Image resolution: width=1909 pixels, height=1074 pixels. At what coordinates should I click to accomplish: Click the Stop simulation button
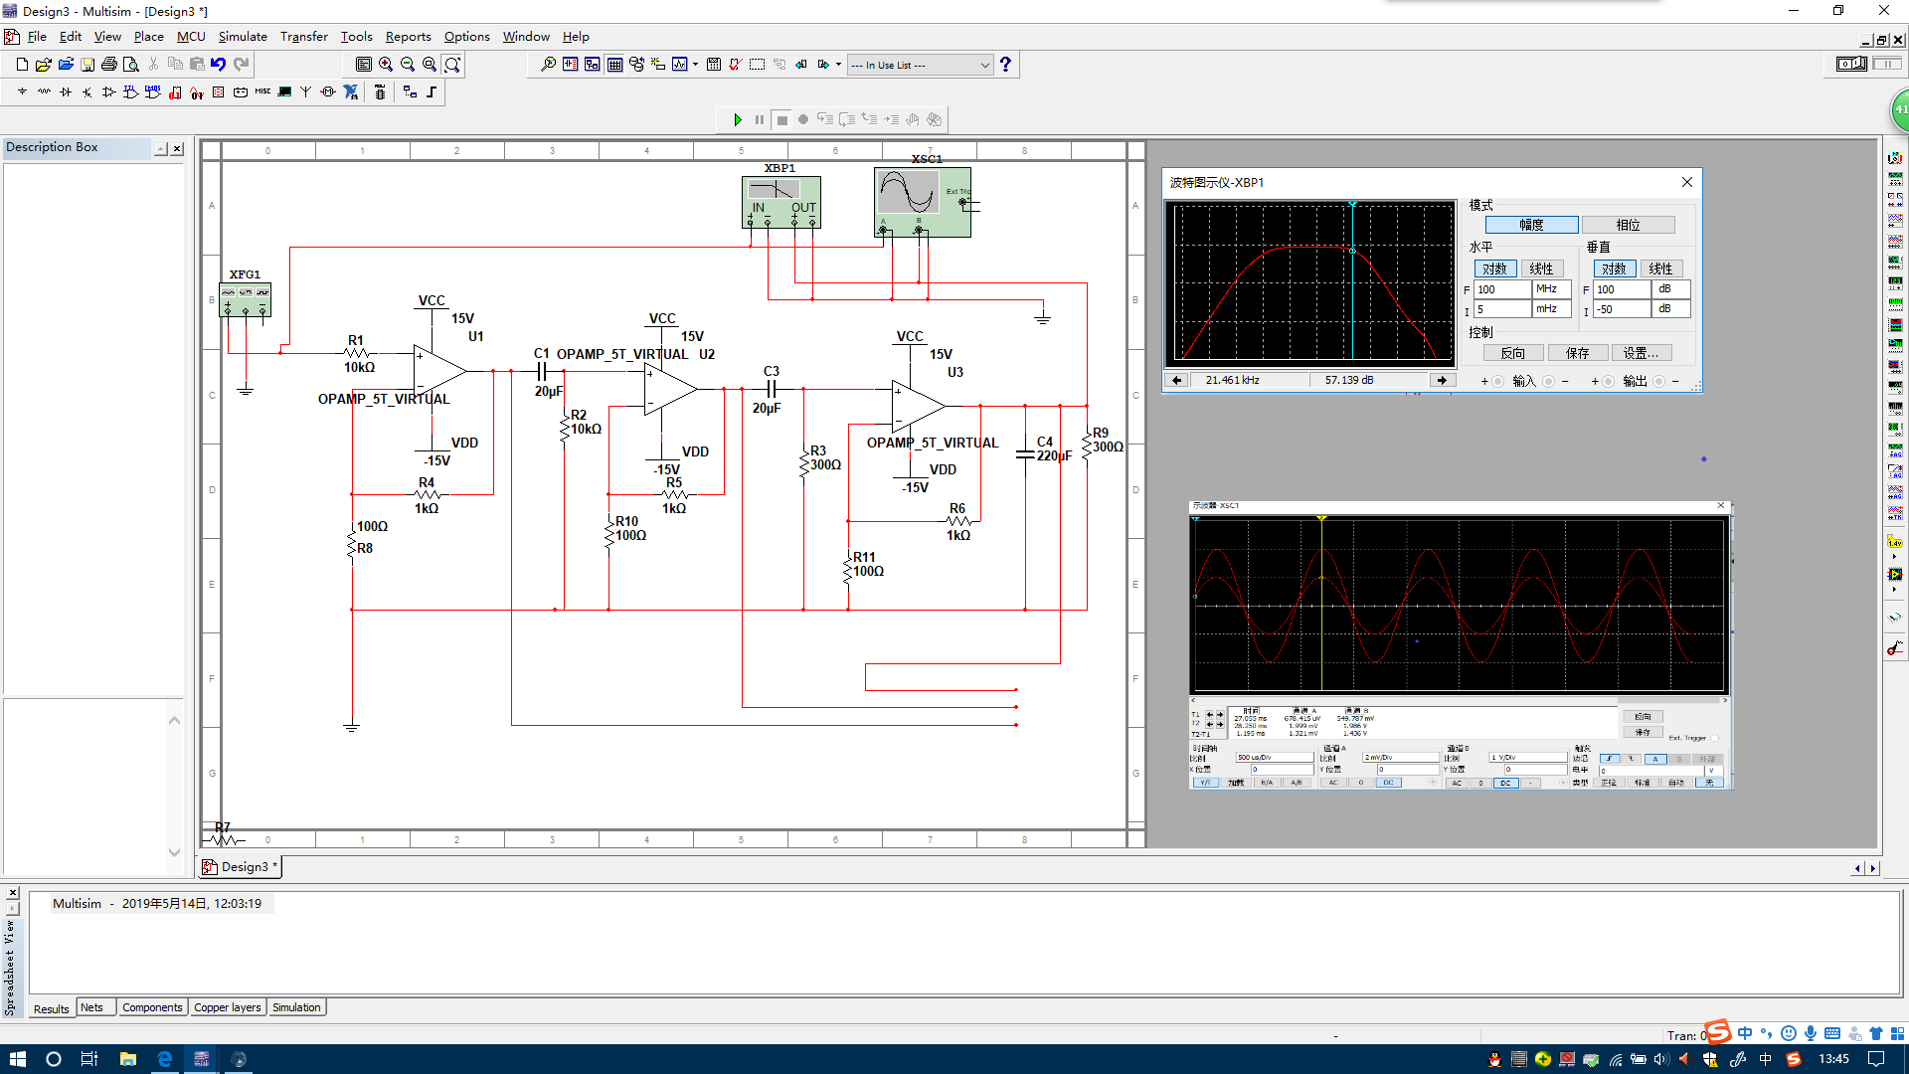click(781, 119)
